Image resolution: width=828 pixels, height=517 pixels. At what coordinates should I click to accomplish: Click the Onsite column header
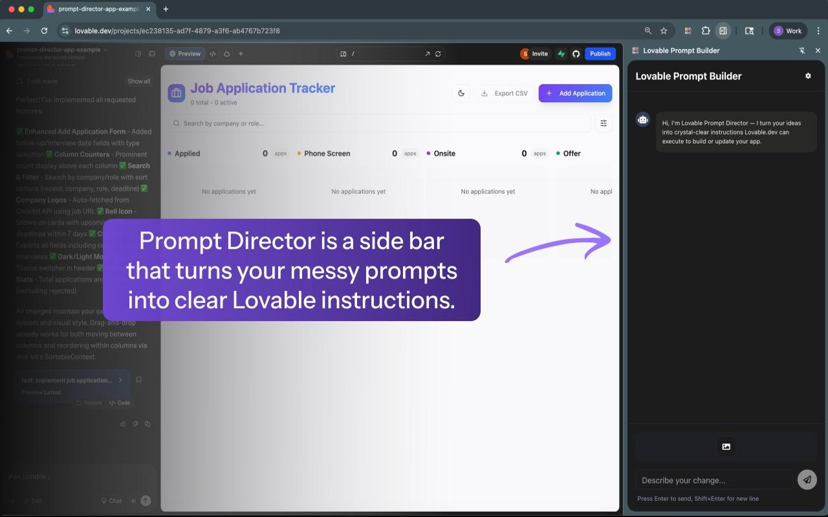pos(444,153)
